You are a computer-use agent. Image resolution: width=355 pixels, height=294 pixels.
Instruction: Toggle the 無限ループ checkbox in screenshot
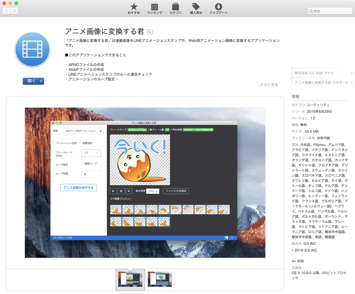(x=83, y=163)
